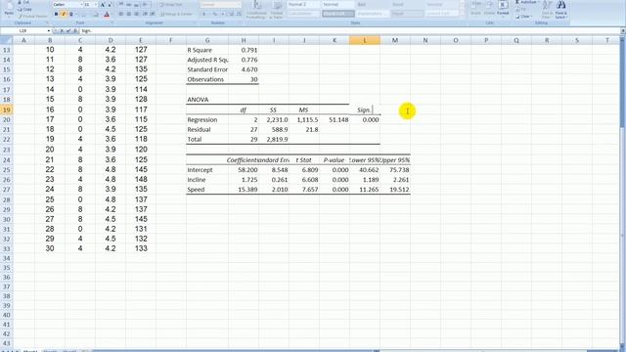Apply the cell fill color
The height and width of the screenshot is (352, 626).
tap(96, 14)
